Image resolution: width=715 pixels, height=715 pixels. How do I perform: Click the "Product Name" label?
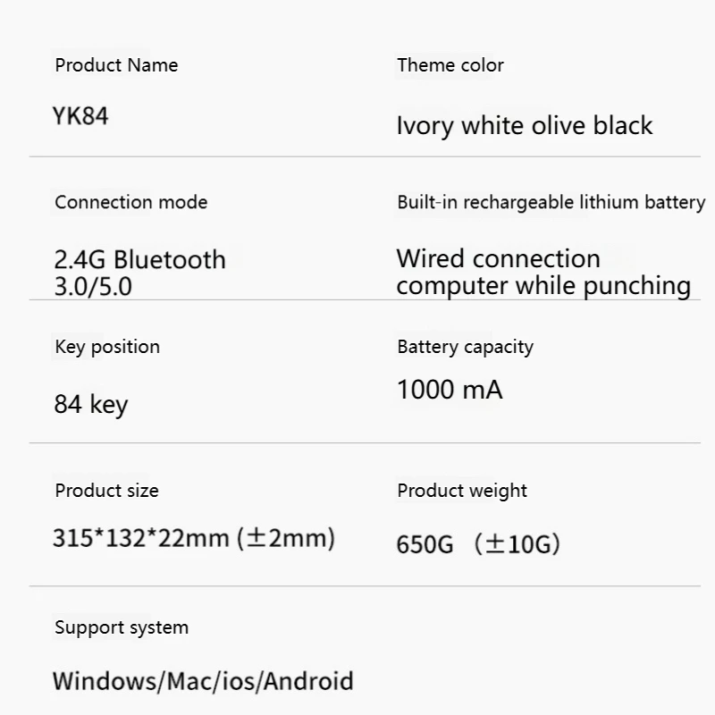point(116,65)
